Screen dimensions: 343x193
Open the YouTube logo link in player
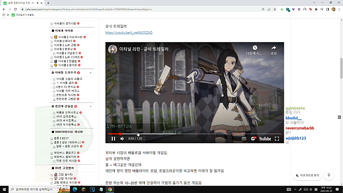(x=265, y=139)
